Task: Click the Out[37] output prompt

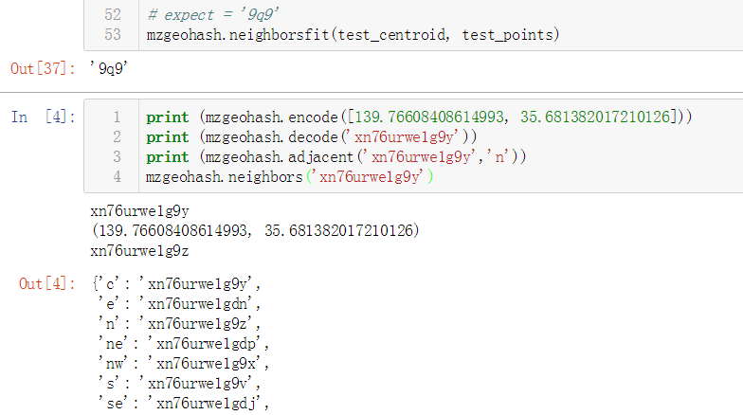Action: pos(43,68)
